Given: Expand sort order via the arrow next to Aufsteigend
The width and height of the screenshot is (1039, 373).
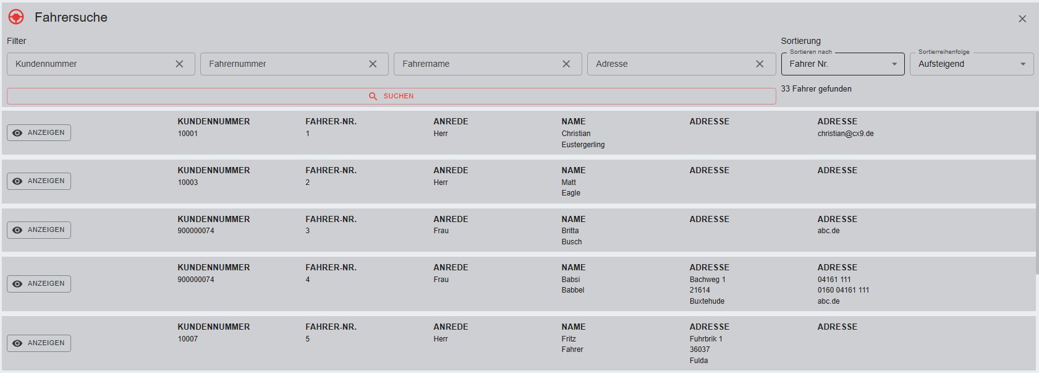Looking at the screenshot, I should pos(1023,64).
